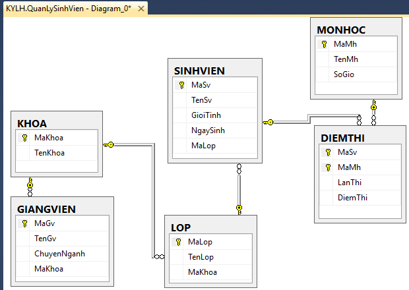Select the MaKhoa column in GIANGVIEN
This screenshot has width=409, height=290.
click(x=63, y=269)
